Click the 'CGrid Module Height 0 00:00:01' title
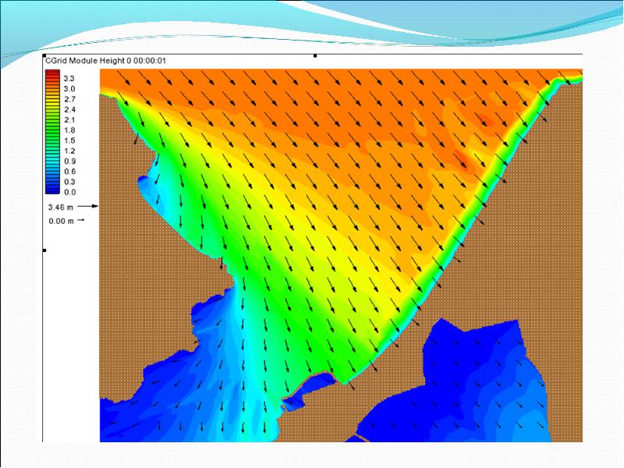The height and width of the screenshot is (468, 624). pyautogui.click(x=105, y=61)
